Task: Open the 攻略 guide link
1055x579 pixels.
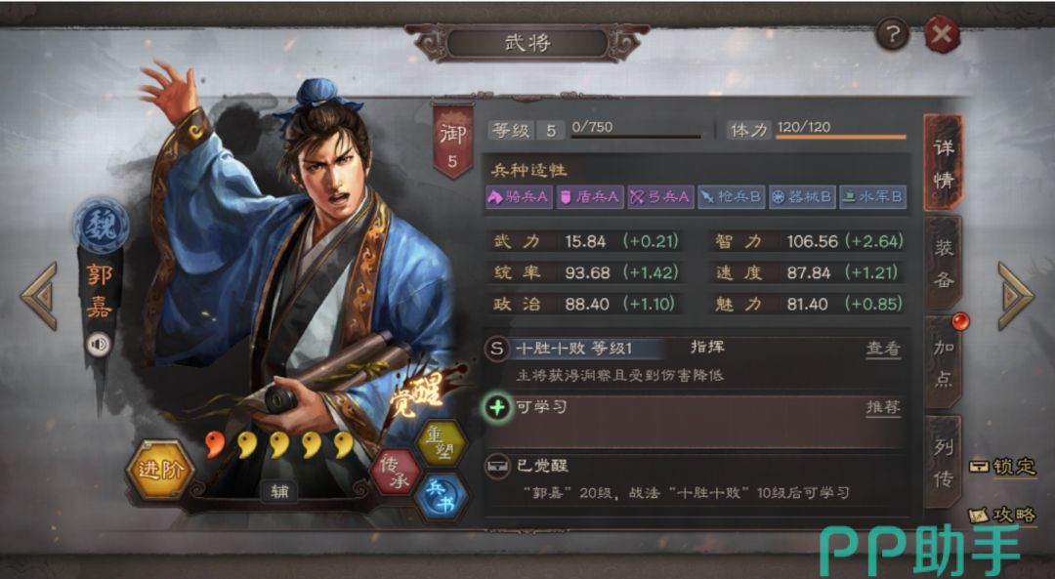Action: (1002, 516)
